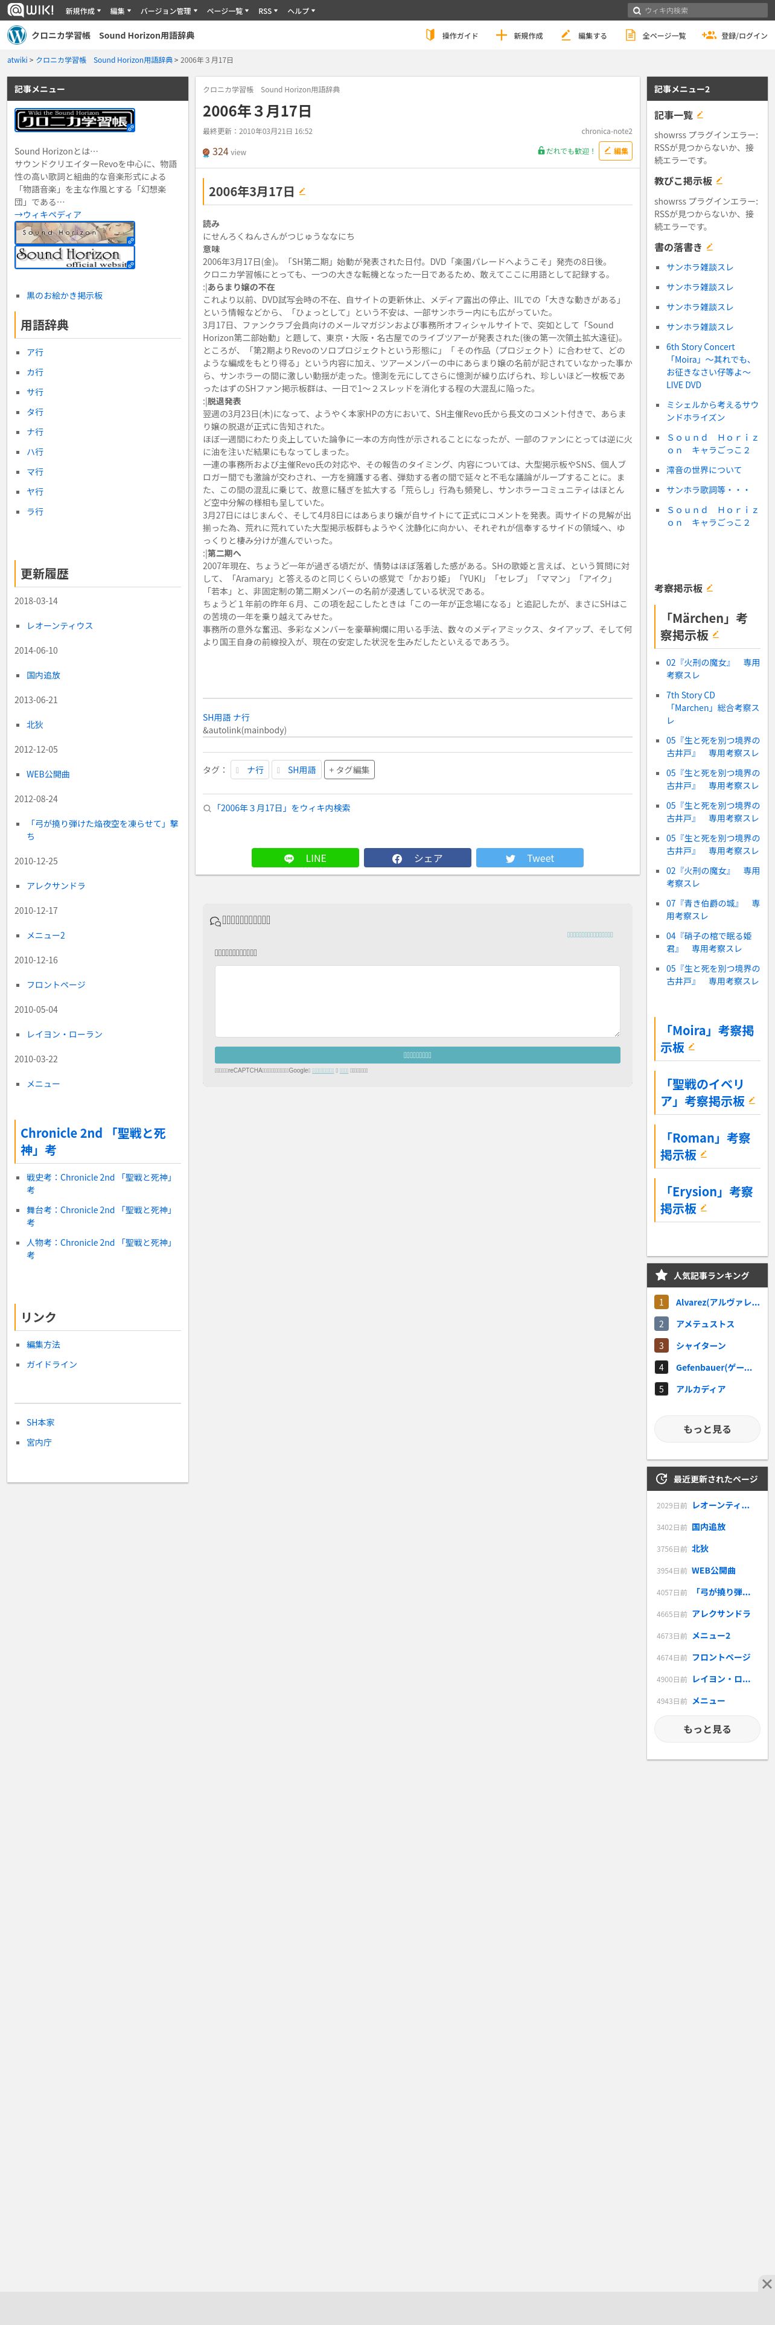Open the ラ行 dictionary link
775x2325 pixels.
pos(34,511)
